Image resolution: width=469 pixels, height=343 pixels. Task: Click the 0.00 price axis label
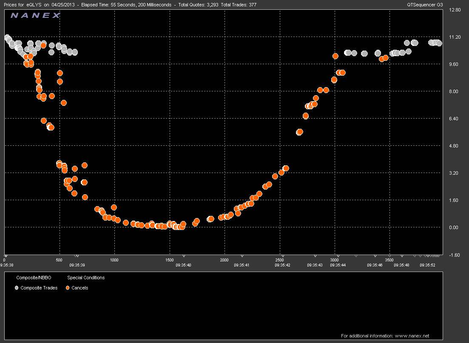click(454, 227)
